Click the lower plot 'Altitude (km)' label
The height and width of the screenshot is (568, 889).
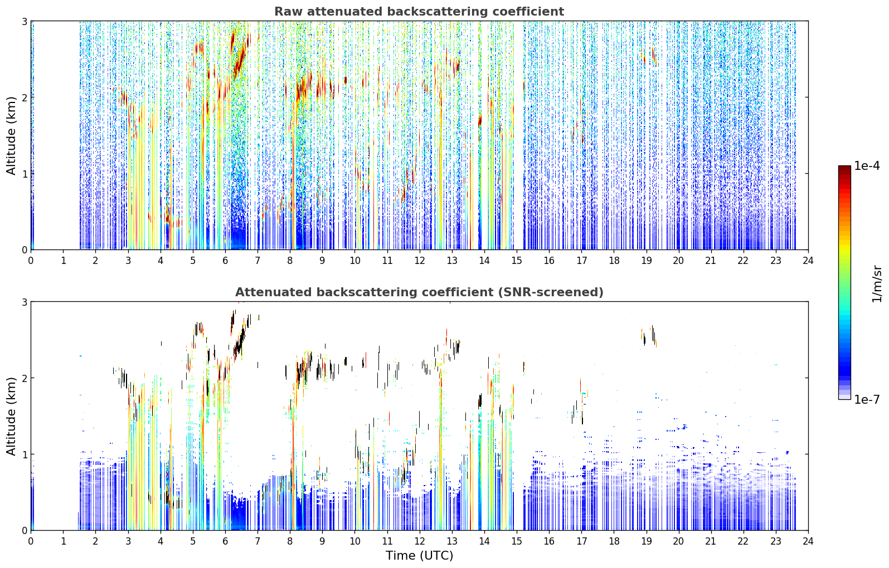tap(12, 416)
